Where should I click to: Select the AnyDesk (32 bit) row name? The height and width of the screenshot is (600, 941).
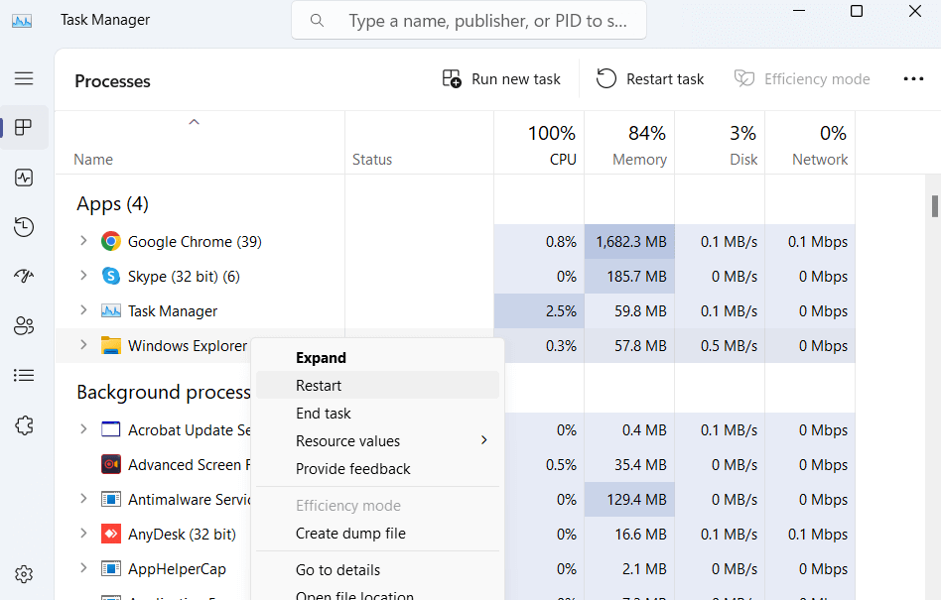tap(182, 535)
